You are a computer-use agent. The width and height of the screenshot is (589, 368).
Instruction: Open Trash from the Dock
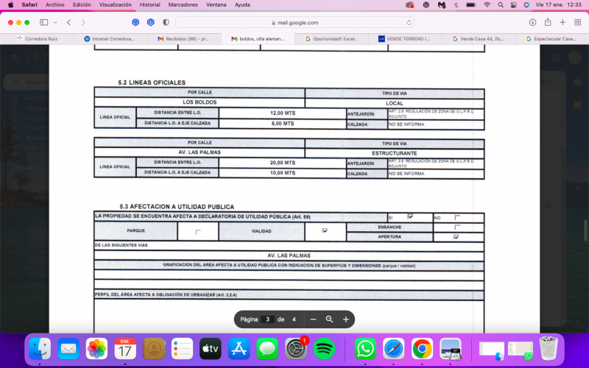coord(549,348)
